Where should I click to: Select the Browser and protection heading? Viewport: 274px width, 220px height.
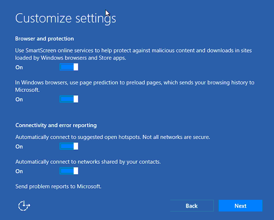click(x=44, y=39)
